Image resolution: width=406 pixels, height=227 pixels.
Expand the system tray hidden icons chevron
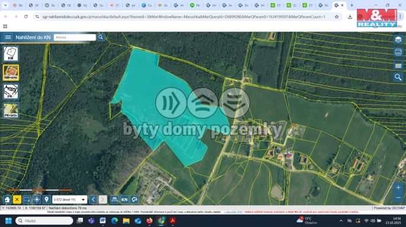tap(341, 221)
